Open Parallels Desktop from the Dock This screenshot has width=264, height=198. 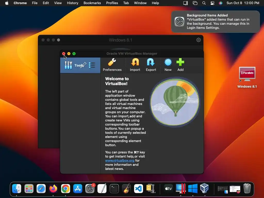click(180, 188)
